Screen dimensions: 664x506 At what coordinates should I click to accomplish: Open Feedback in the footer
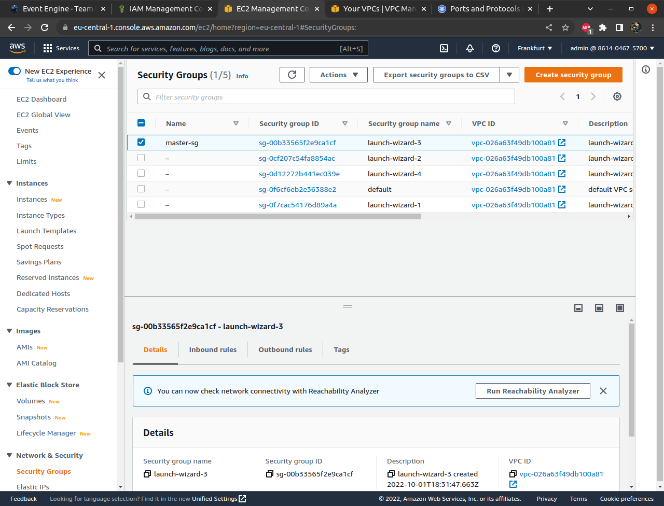click(23, 499)
